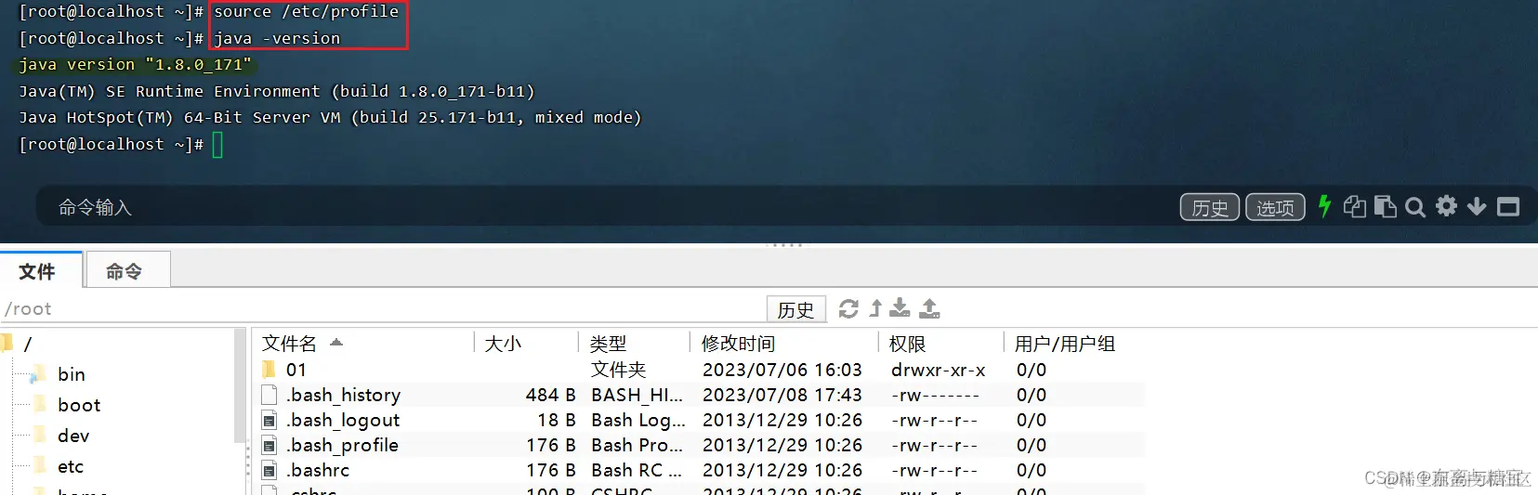Click the copy terminal text icon
The image size is (1538, 495).
click(1355, 206)
